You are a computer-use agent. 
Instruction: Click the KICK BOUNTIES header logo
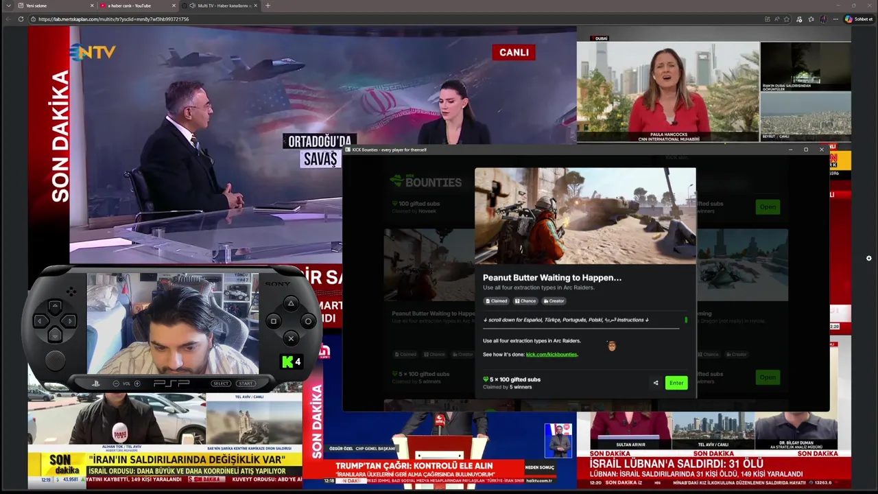click(x=425, y=182)
